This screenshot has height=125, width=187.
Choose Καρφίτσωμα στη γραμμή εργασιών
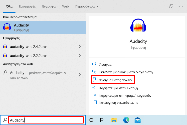point(125,96)
